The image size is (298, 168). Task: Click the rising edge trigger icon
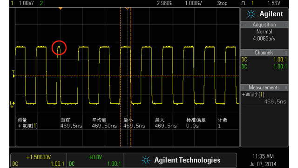(243, 3)
